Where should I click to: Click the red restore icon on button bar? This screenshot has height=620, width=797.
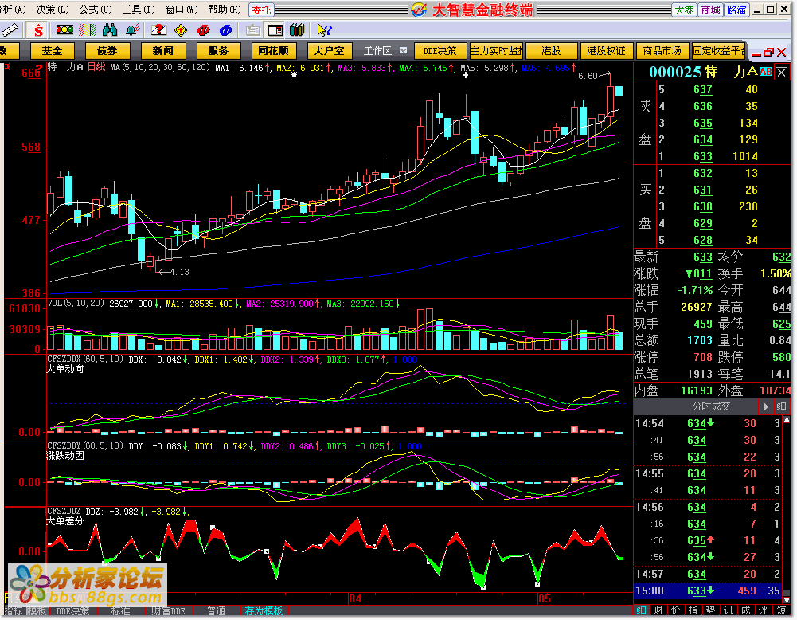click(769, 52)
